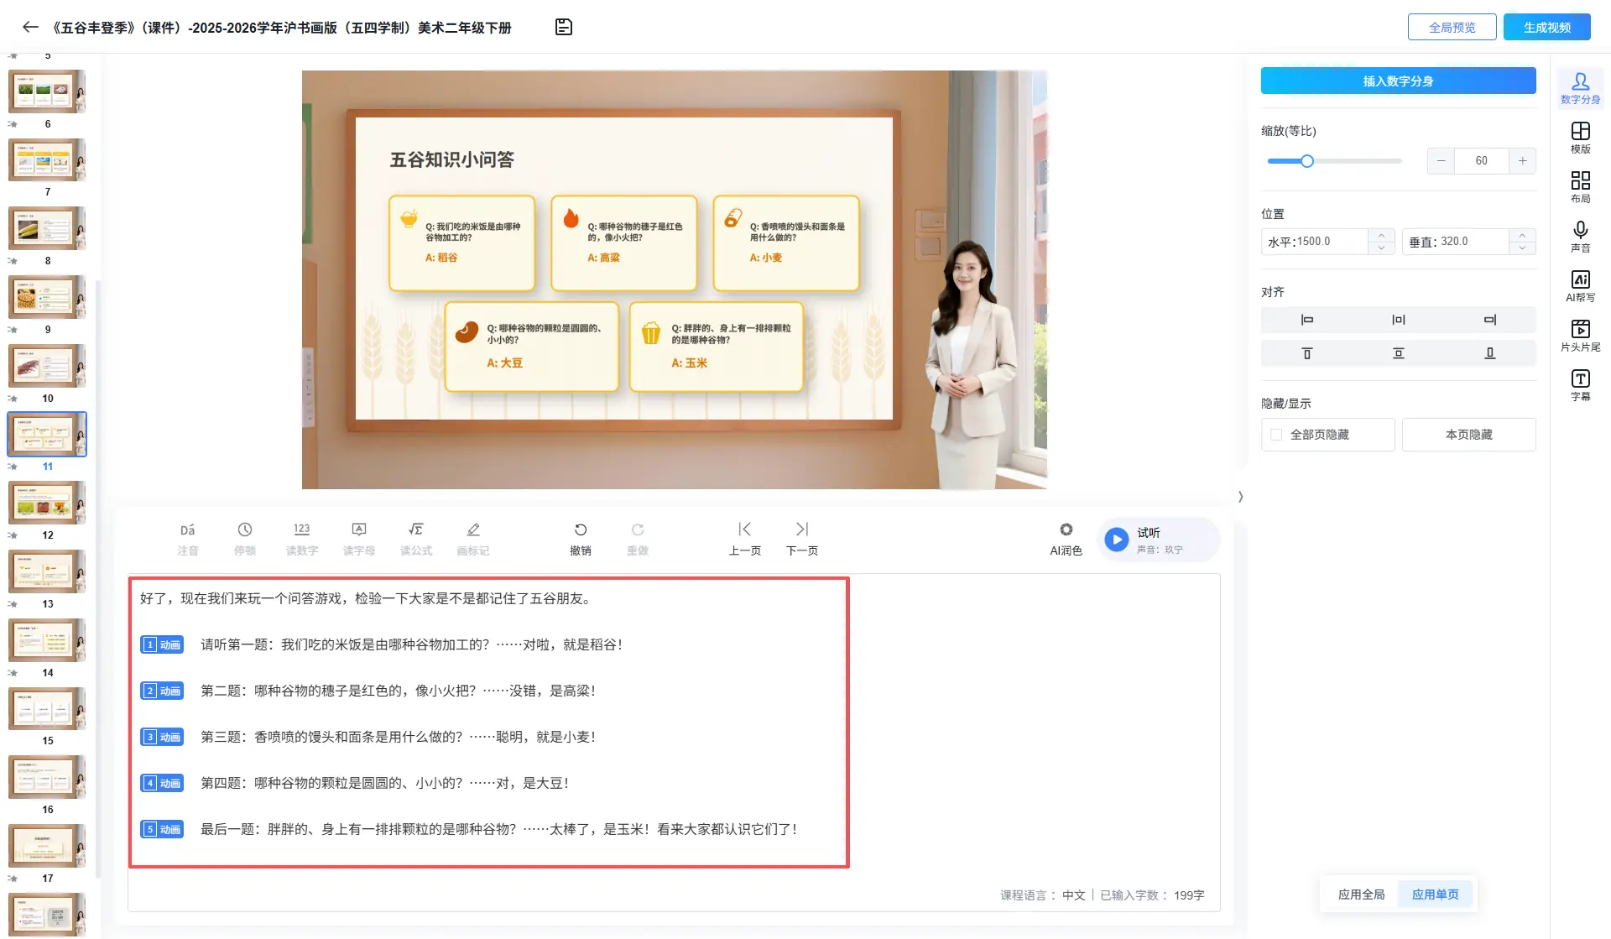Select the 读字母 tool

(x=359, y=539)
